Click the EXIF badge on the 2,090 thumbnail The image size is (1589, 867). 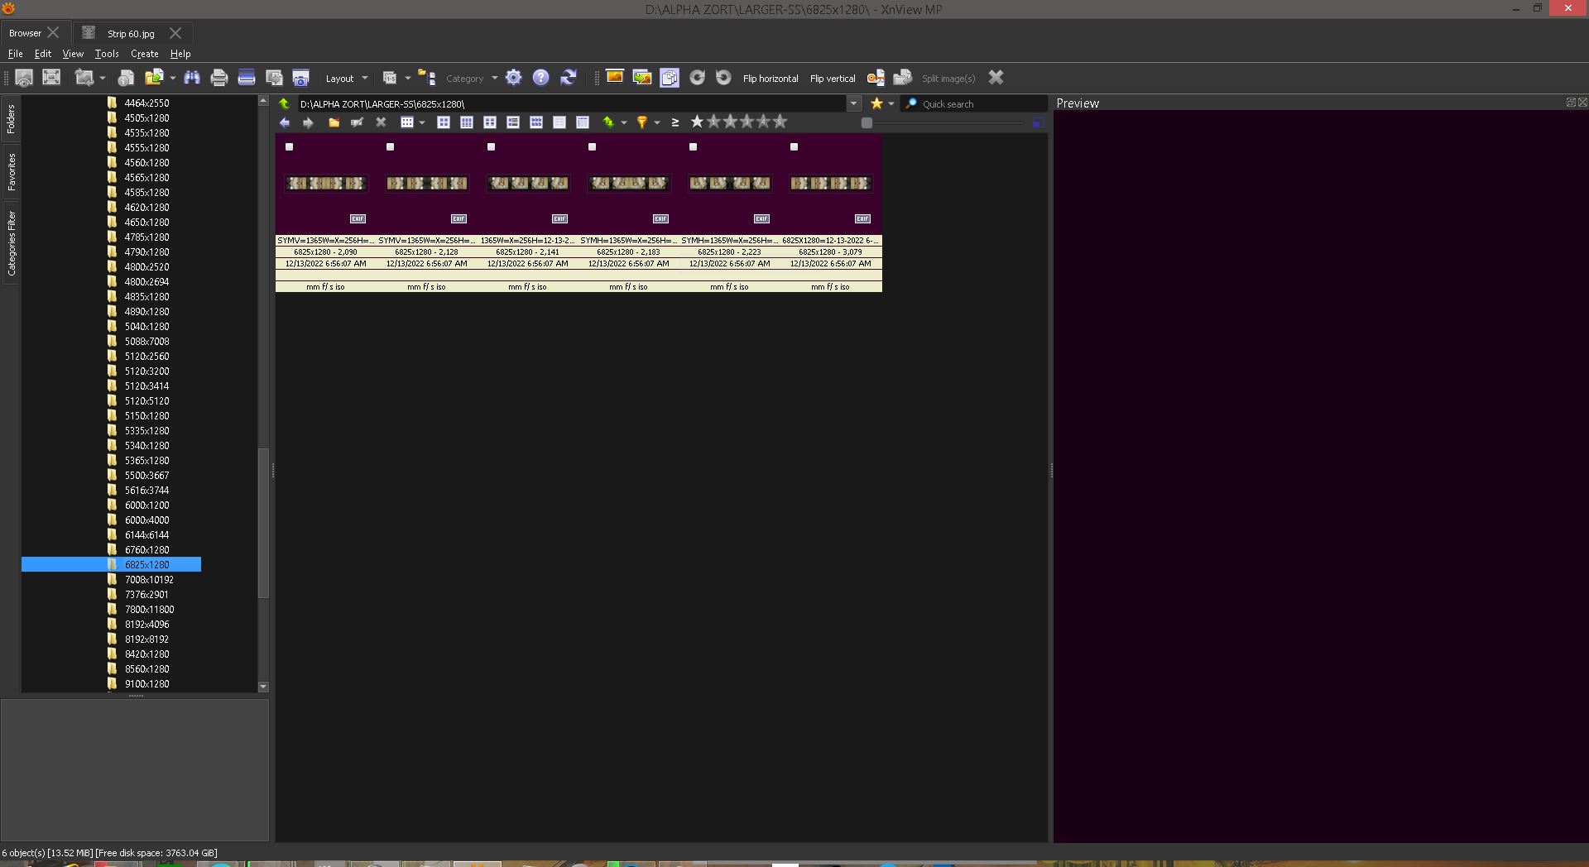(x=358, y=218)
